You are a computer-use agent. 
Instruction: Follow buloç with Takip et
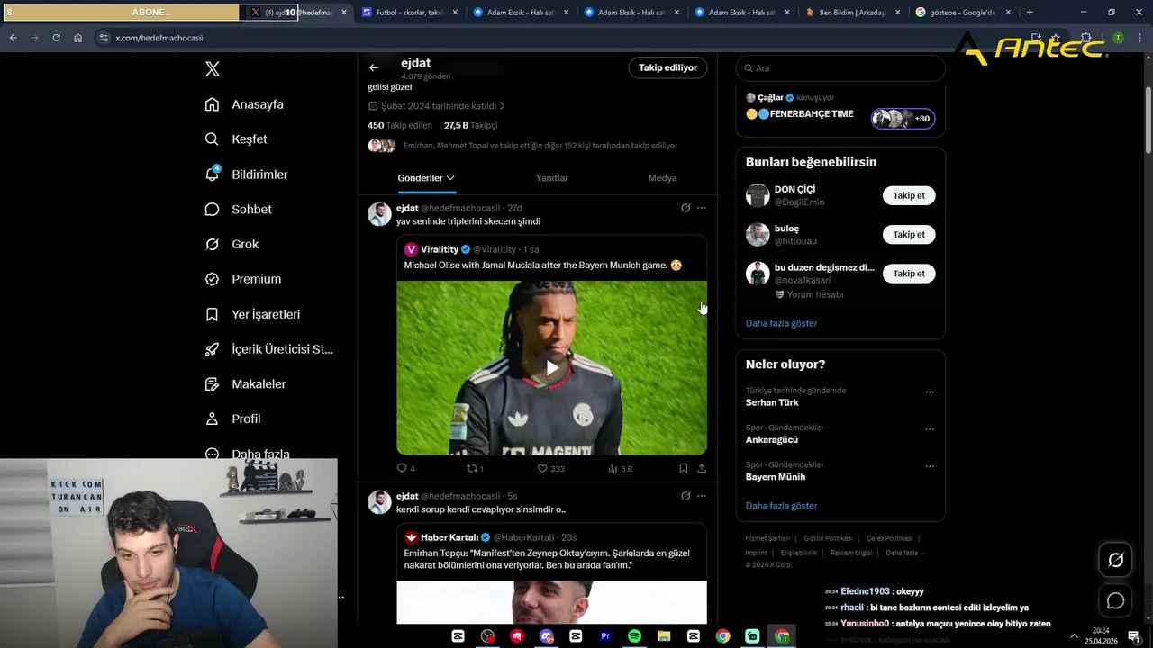[909, 234]
